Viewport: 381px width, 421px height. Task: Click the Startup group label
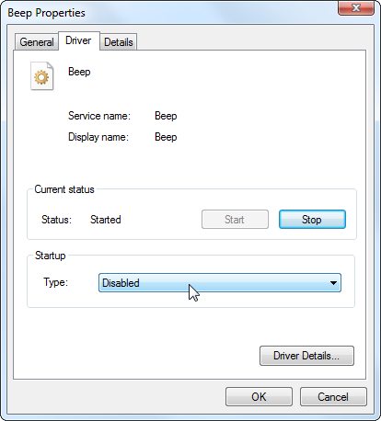pos(50,256)
